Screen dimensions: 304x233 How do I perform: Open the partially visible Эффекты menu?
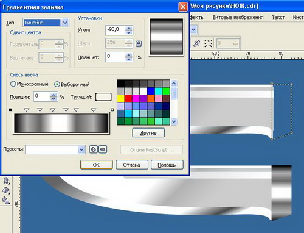pyautogui.click(x=197, y=18)
